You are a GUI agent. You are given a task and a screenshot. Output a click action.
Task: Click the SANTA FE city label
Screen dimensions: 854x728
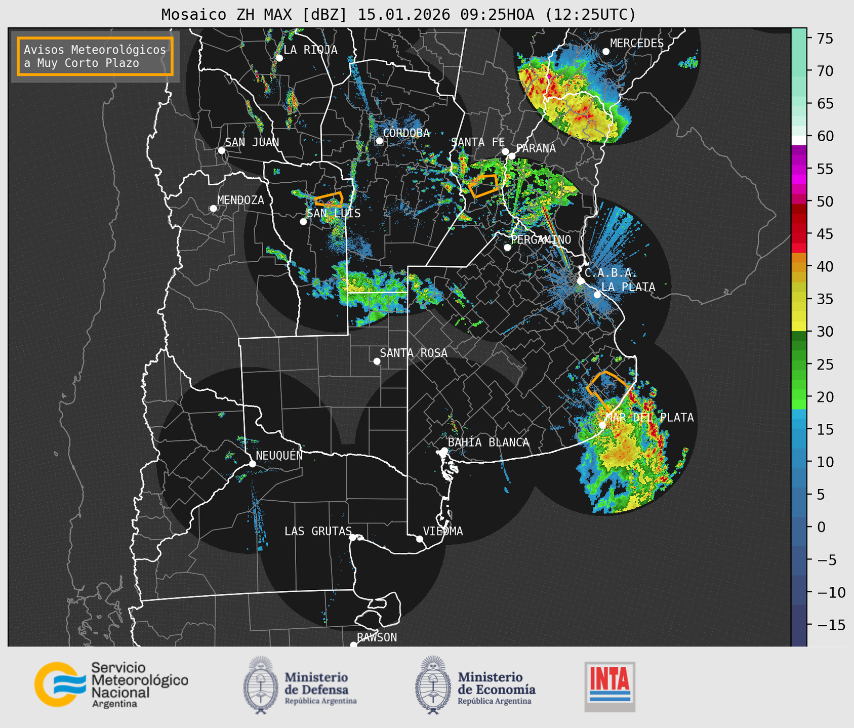pos(478,142)
